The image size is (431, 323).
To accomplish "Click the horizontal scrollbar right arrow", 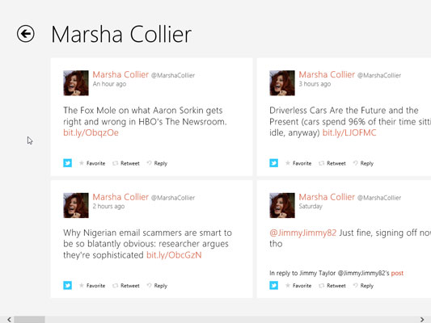I will (422, 320).
